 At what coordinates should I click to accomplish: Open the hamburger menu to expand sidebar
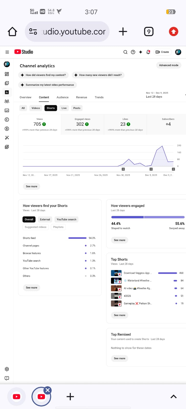7,52
